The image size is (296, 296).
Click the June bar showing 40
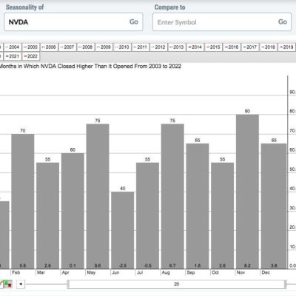click(x=123, y=230)
